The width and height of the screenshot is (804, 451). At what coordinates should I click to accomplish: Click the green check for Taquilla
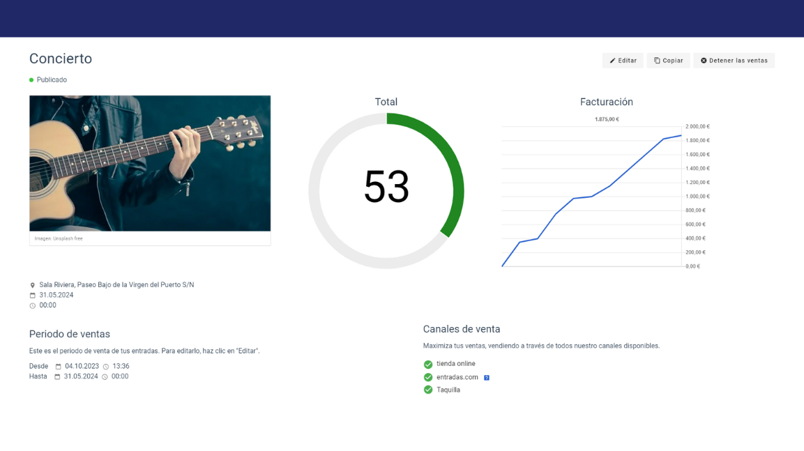[428, 390]
